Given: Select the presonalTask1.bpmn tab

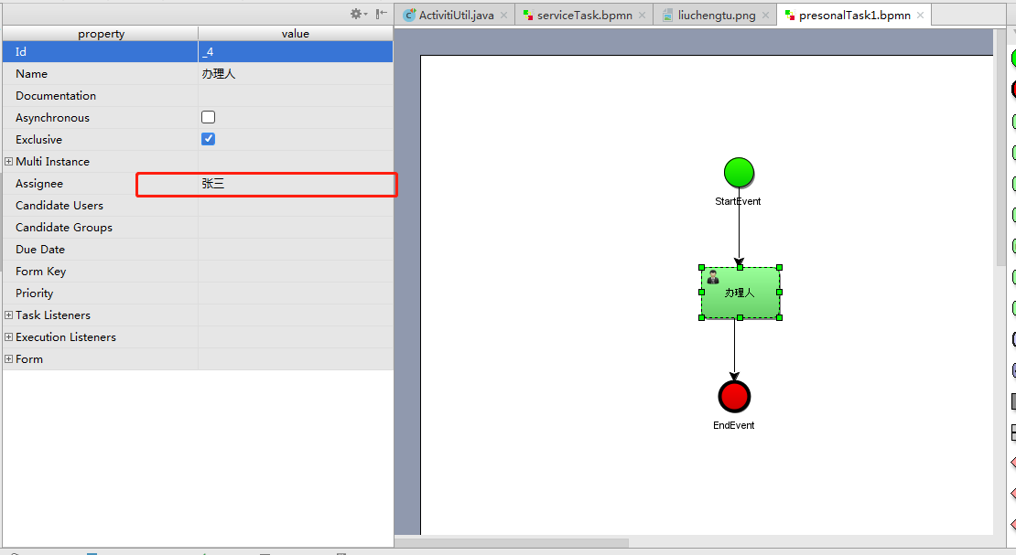Looking at the screenshot, I should [854, 15].
